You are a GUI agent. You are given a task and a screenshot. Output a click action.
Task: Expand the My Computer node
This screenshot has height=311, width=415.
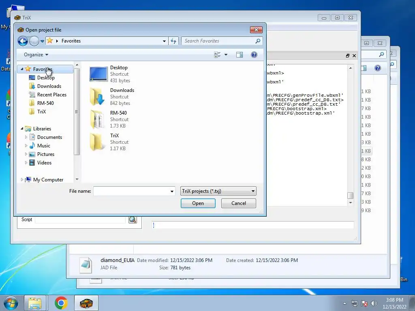22,179
